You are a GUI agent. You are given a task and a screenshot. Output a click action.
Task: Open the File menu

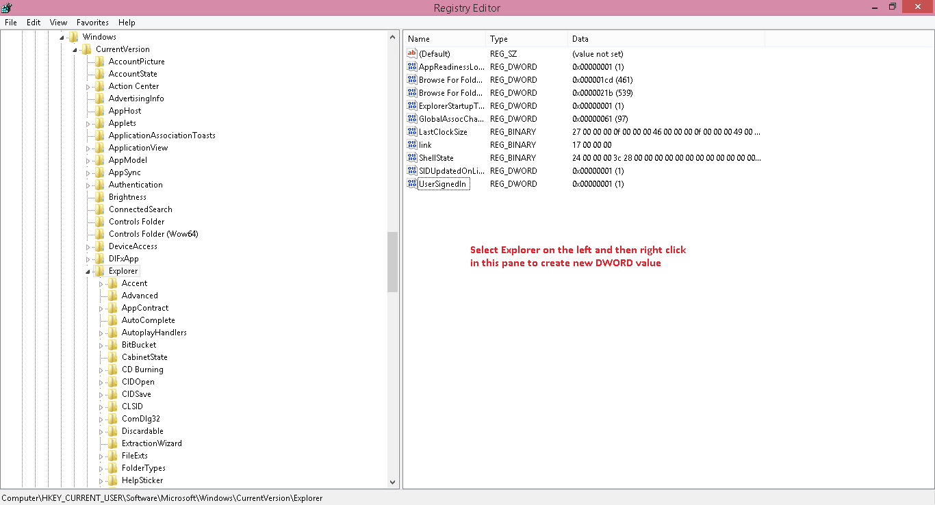pyautogui.click(x=11, y=23)
